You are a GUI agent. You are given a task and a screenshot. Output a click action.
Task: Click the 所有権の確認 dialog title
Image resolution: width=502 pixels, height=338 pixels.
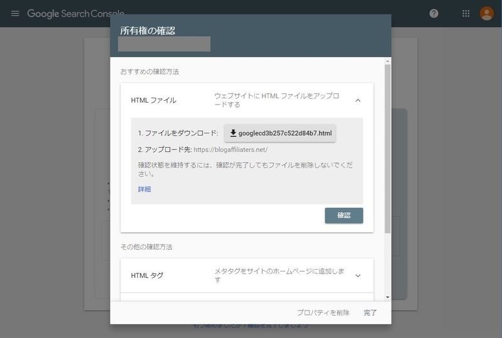coord(147,31)
